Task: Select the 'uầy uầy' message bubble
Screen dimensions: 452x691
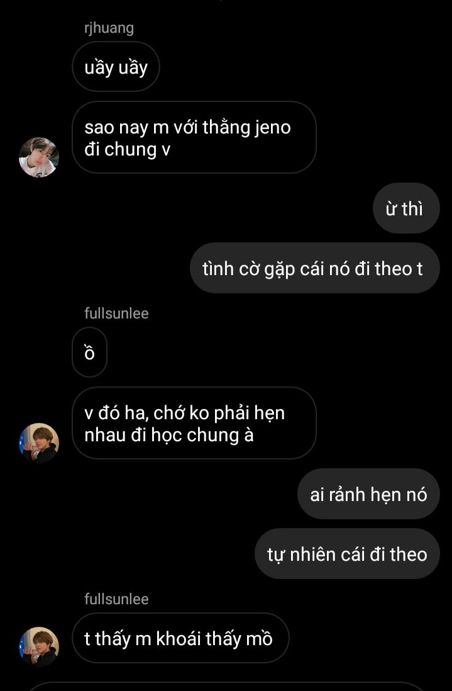Action: tap(116, 67)
